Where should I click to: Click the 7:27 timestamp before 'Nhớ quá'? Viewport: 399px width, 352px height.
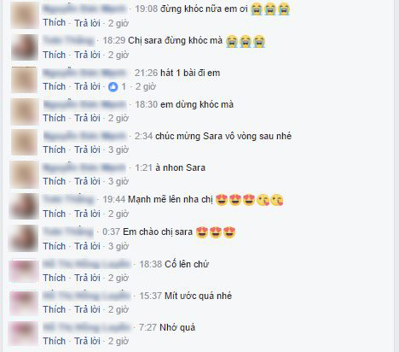point(147,327)
